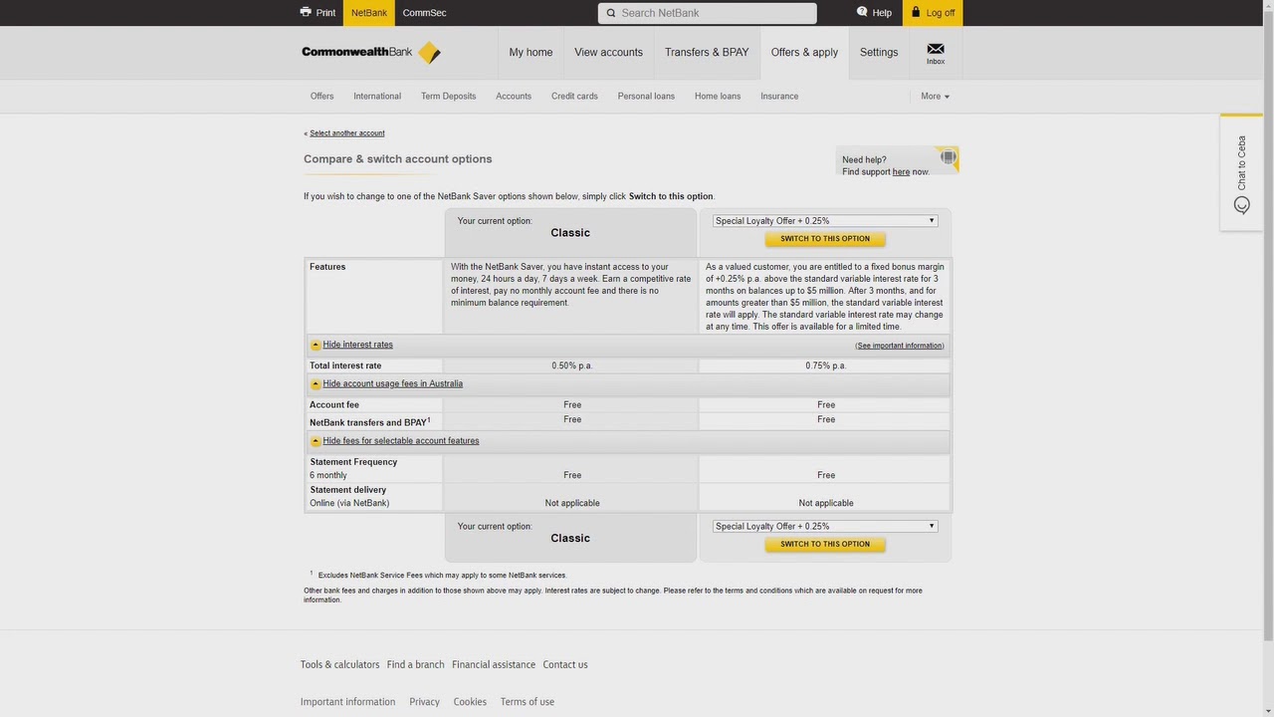Collapse Hide interest rates section

(x=357, y=345)
